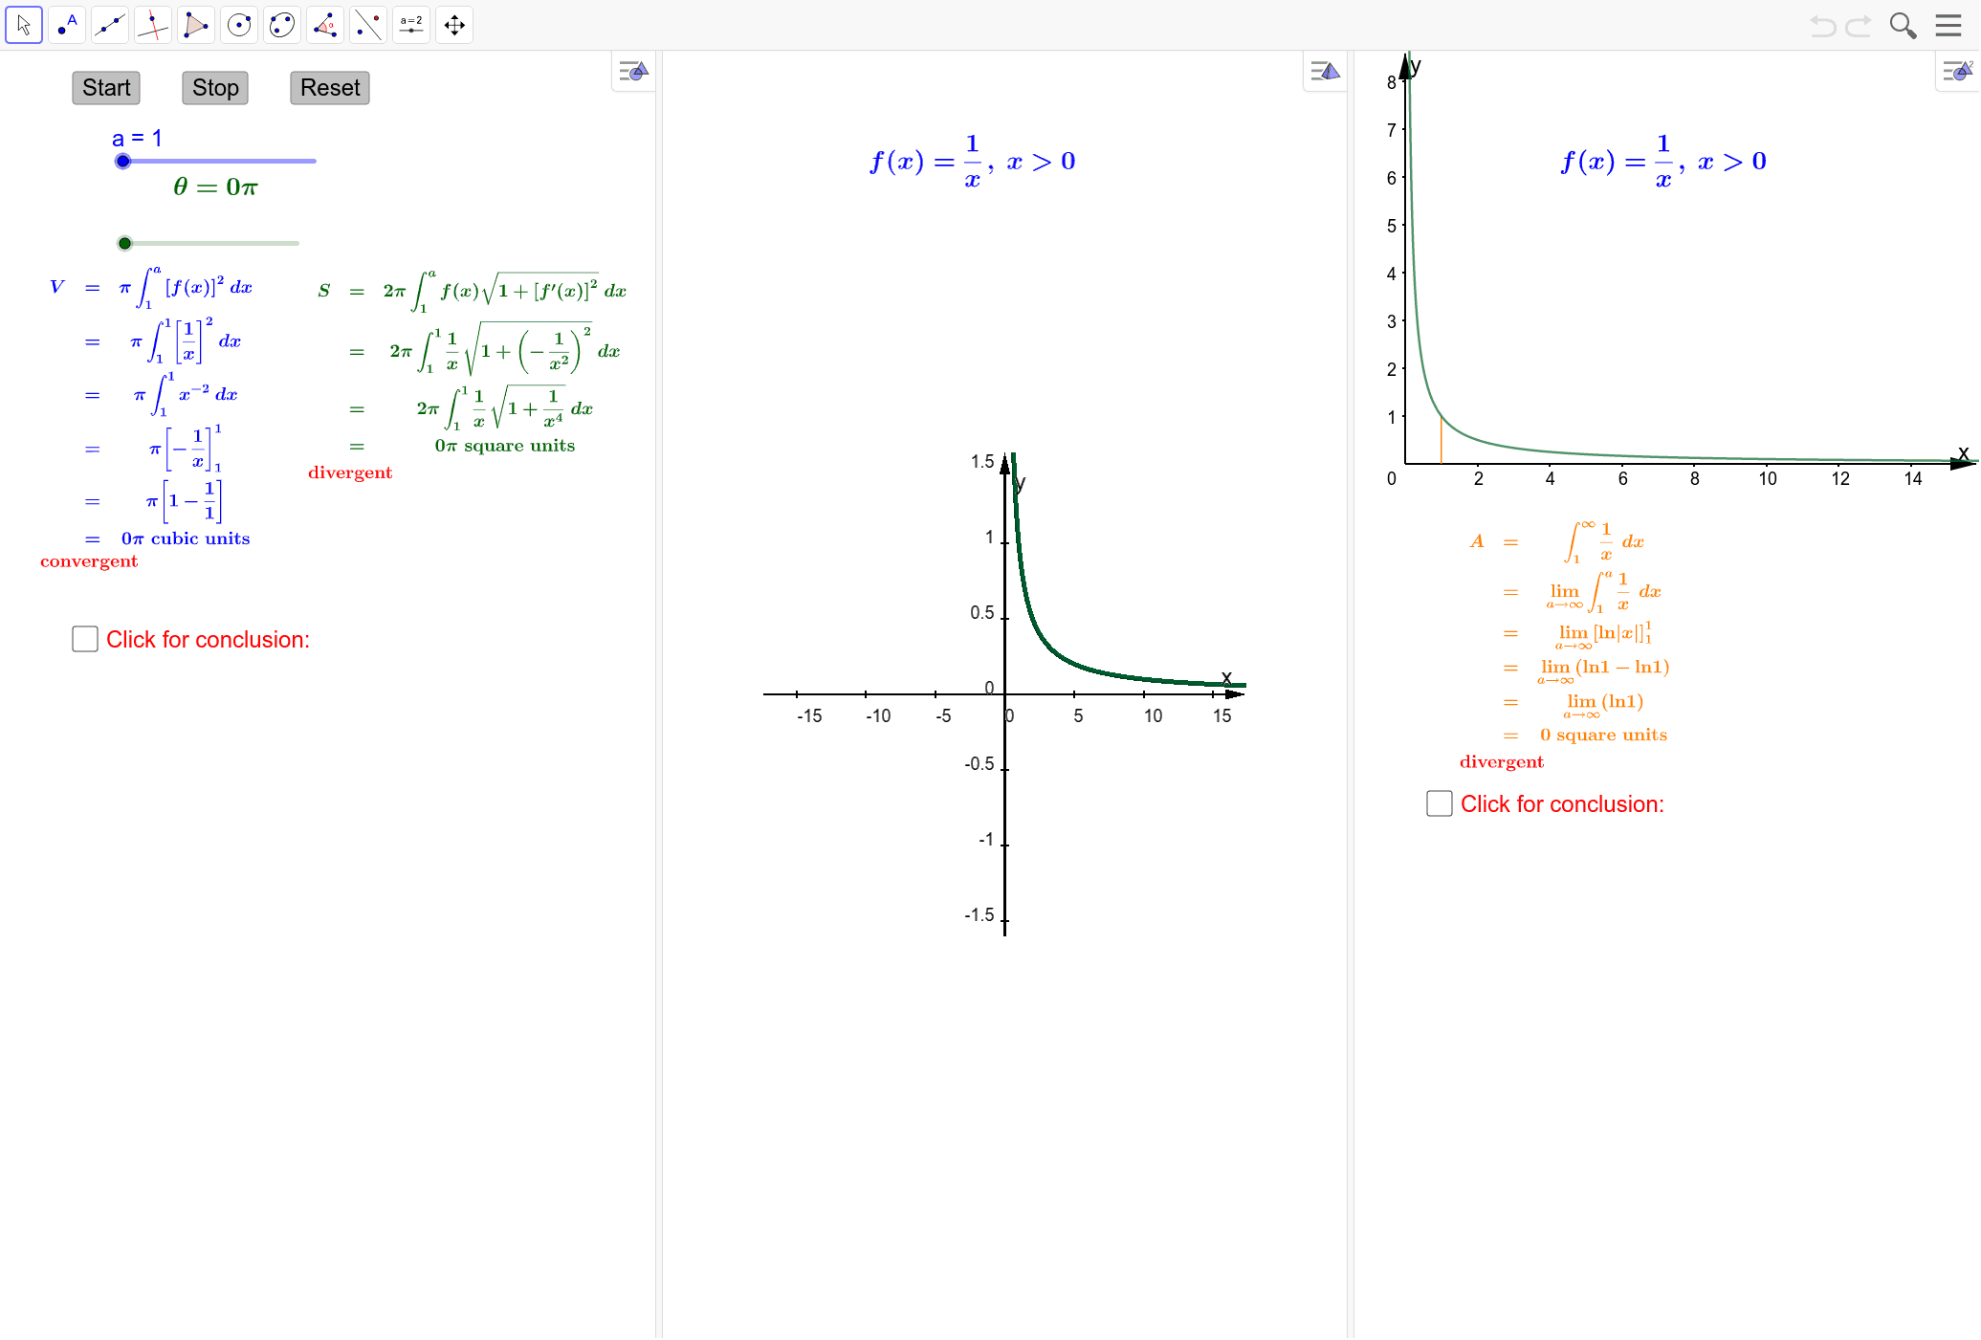Screen dimensions: 1981x1340
Task: Open style bar of right graphics panel
Action: point(1958,71)
